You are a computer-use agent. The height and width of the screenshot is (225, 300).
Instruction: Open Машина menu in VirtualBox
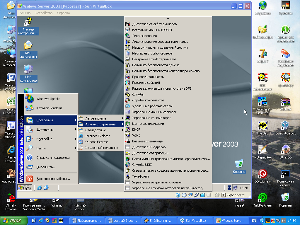point(25,13)
